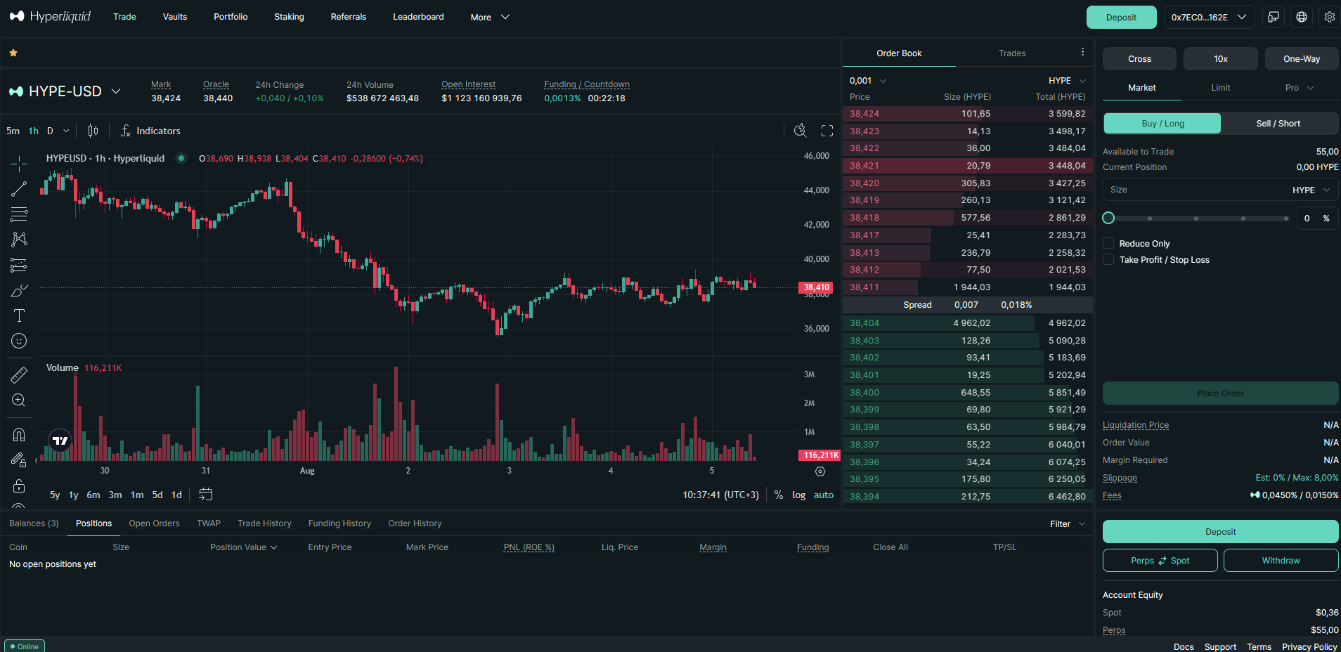
Task: Select the pattern drawing tool
Action: click(x=19, y=239)
